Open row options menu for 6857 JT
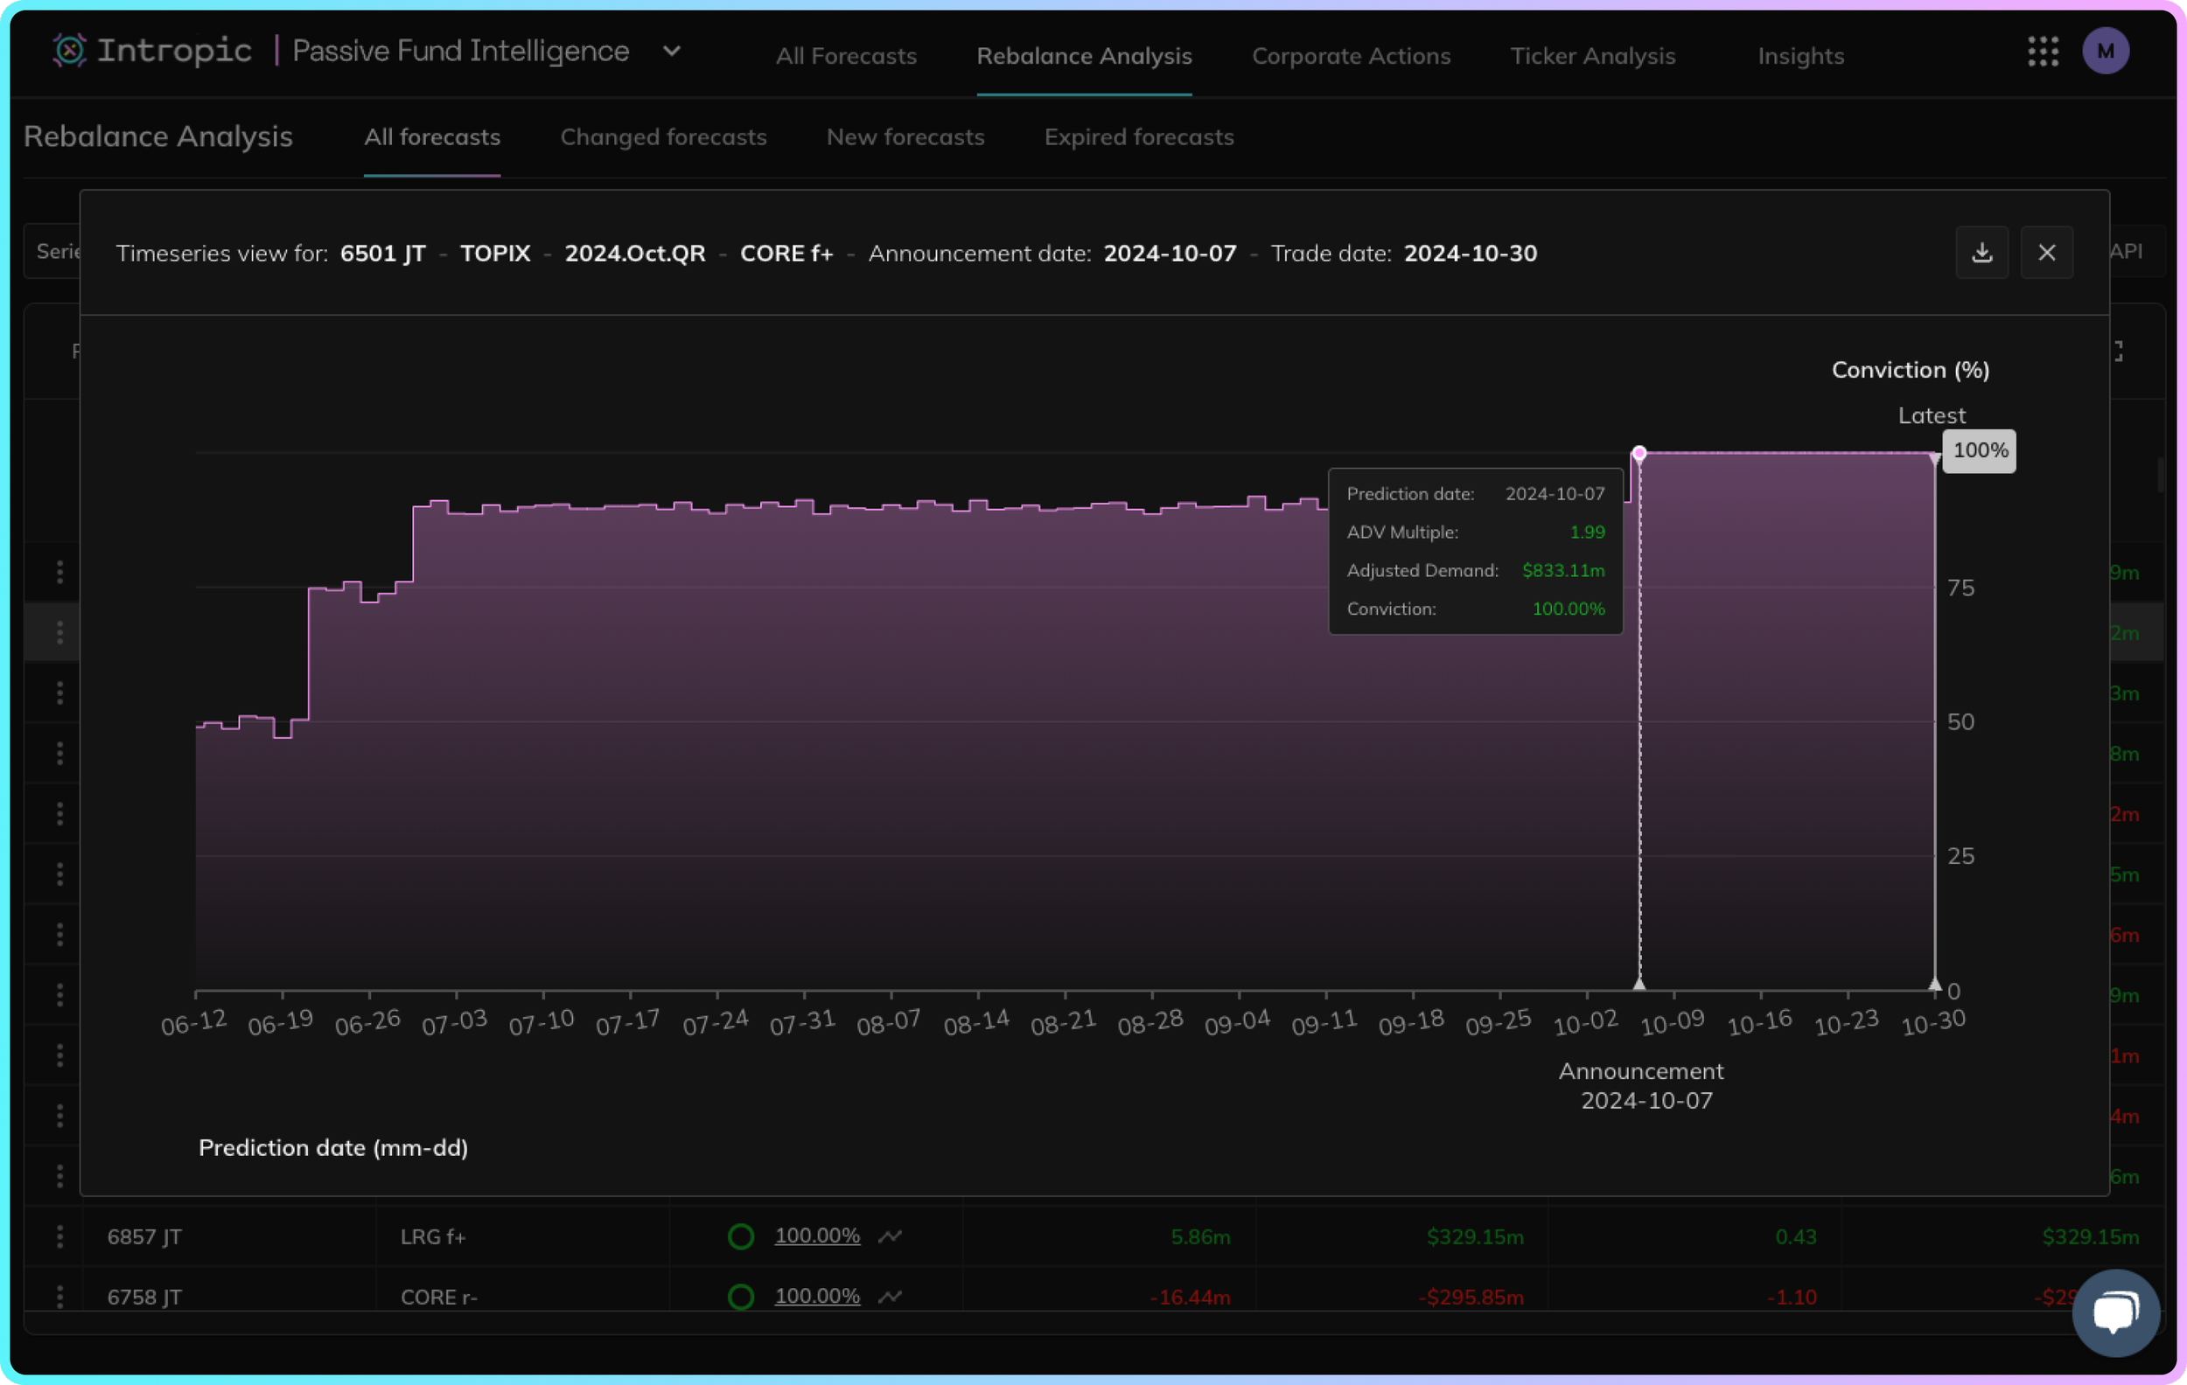 point(60,1236)
